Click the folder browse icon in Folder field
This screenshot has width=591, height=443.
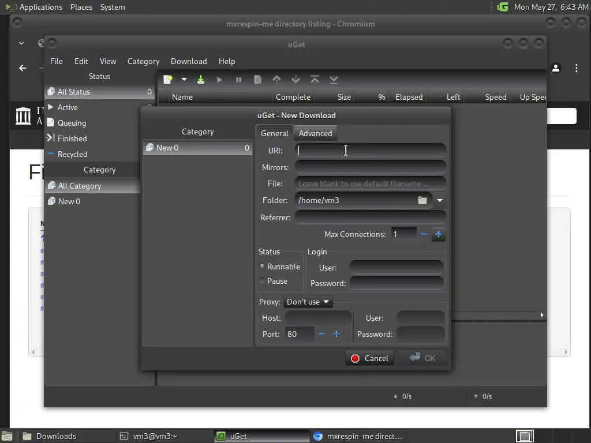pos(422,200)
